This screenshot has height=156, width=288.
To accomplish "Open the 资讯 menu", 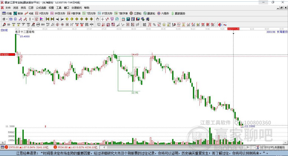I will click(23, 8).
